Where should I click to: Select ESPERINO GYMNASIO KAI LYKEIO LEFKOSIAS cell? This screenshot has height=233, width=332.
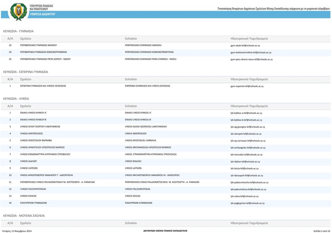point(147,86)
